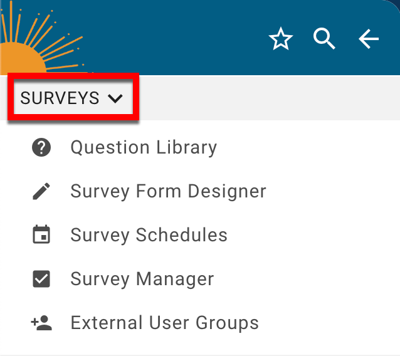The image size is (400, 356).
Task: Click the calendar icon for Survey Schedules
Action: [x=41, y=236]
